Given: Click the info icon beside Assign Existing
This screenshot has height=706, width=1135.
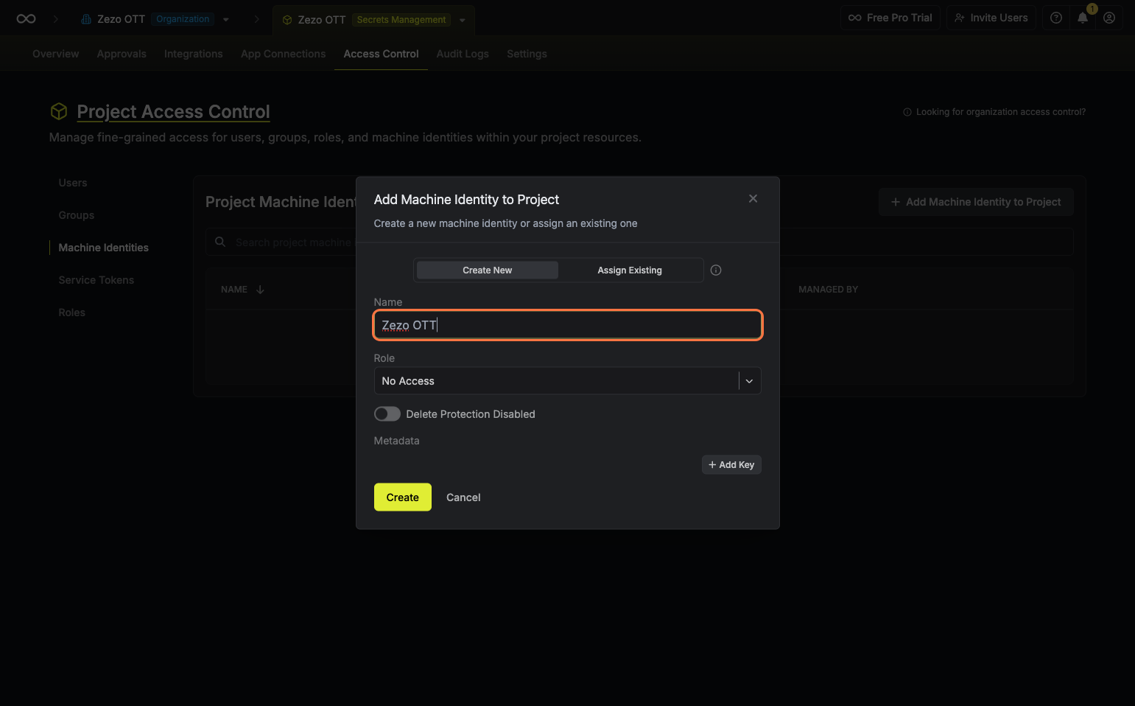Looking at the screenshot, I should point(716,270).
